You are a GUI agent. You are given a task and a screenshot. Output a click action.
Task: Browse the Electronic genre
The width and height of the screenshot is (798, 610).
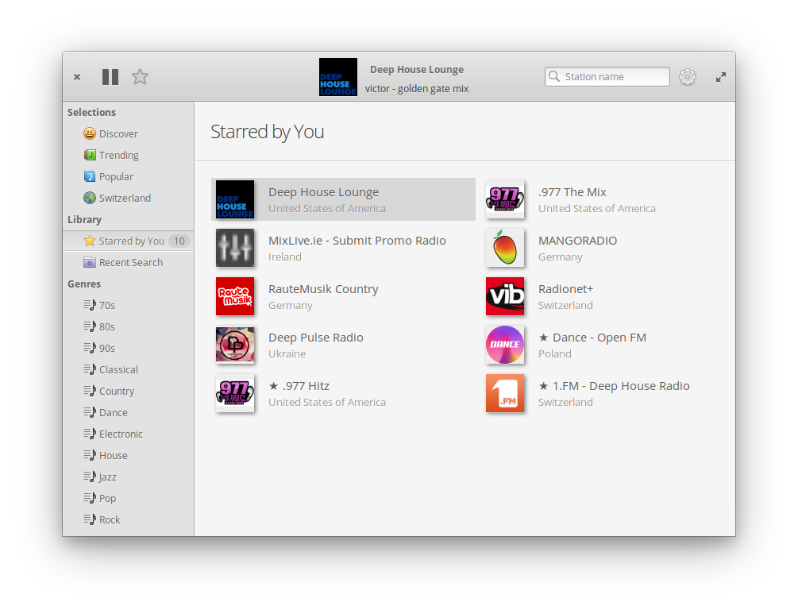click(x=129, y=434)
